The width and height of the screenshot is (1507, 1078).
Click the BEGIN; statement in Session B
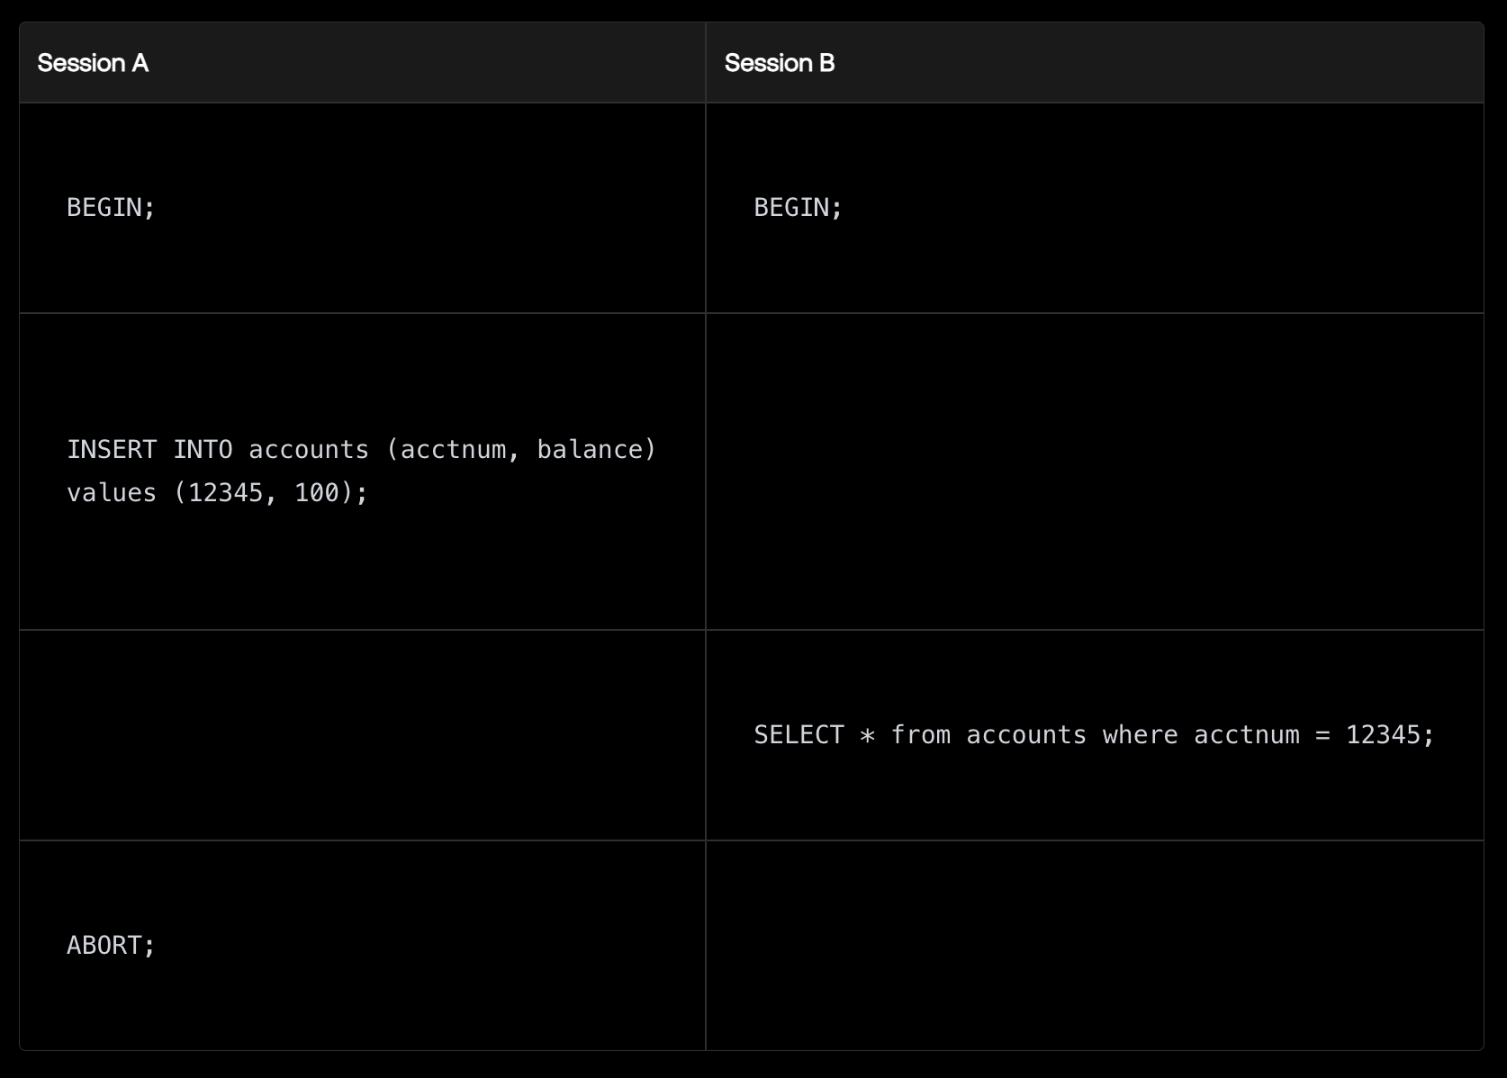798,208
